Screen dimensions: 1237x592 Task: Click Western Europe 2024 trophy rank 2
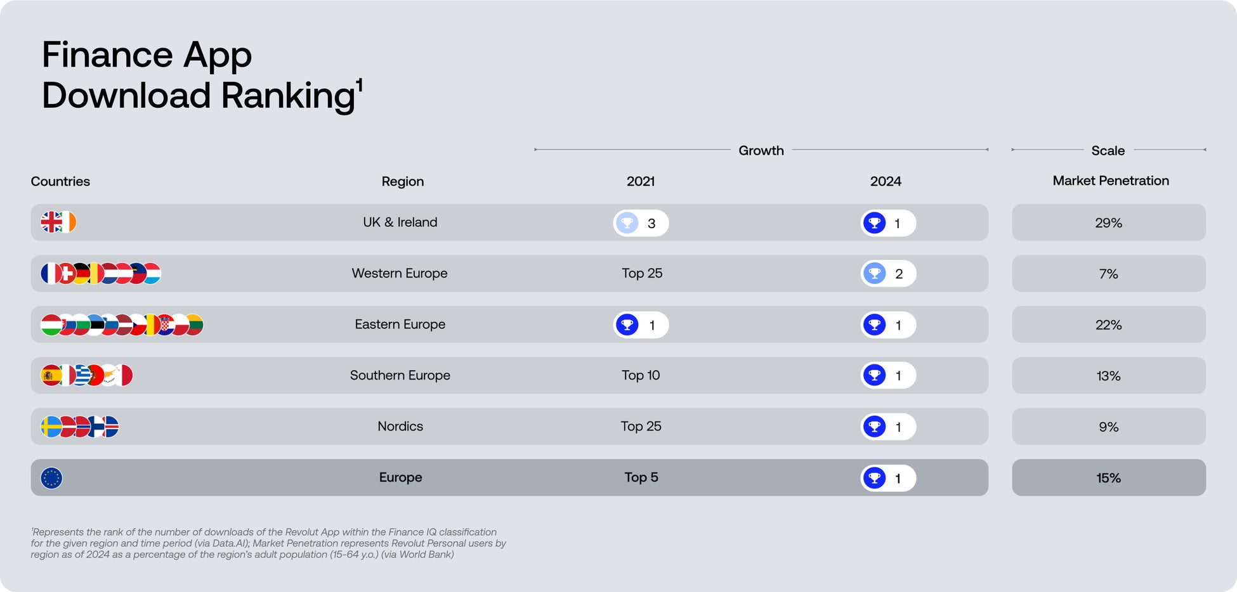click(888, 274)
